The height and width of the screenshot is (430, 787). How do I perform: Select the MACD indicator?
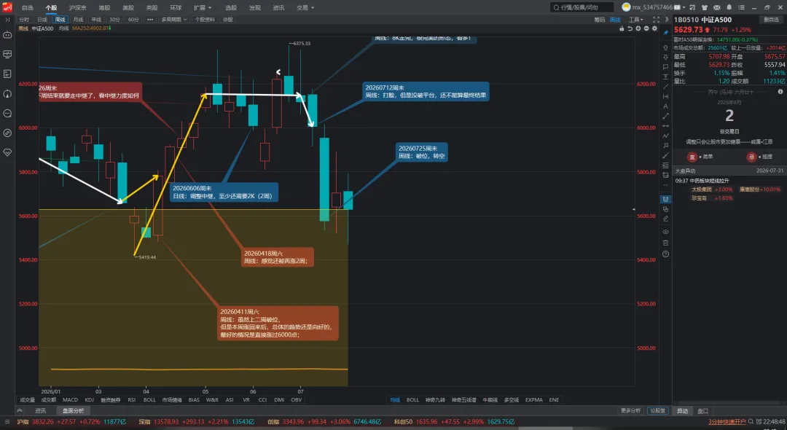tap(70, 400)
